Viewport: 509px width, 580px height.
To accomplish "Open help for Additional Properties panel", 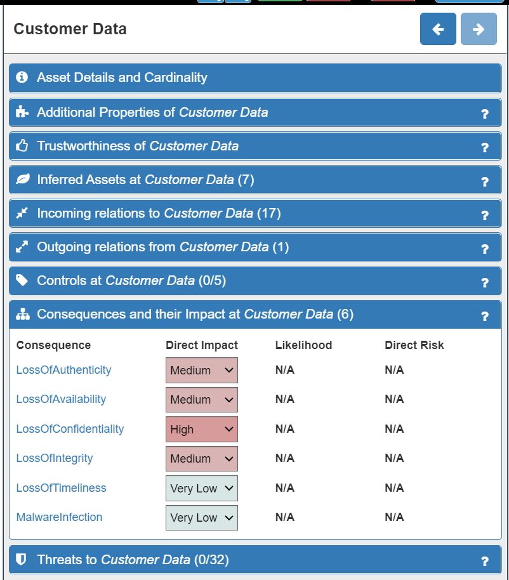I will [485, 114].
